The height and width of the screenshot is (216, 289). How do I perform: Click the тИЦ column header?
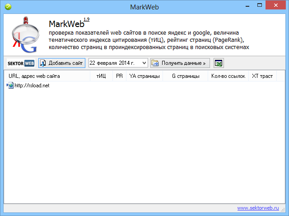101,76
